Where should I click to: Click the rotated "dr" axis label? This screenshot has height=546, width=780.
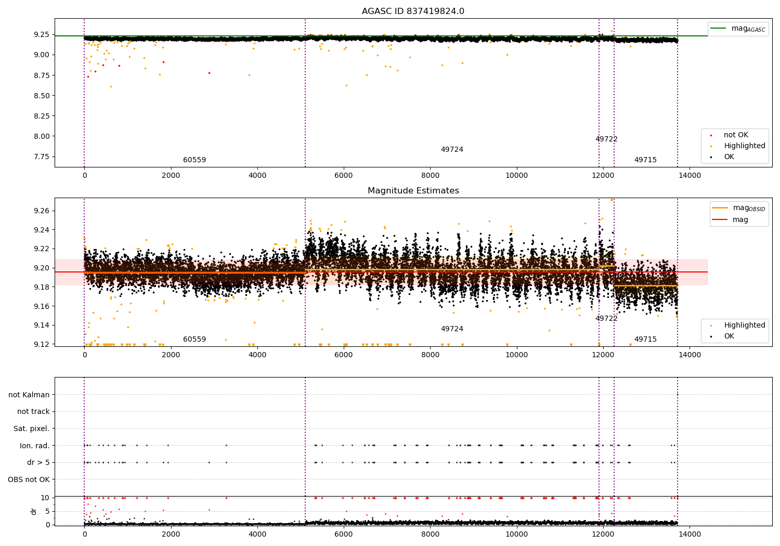34,511
